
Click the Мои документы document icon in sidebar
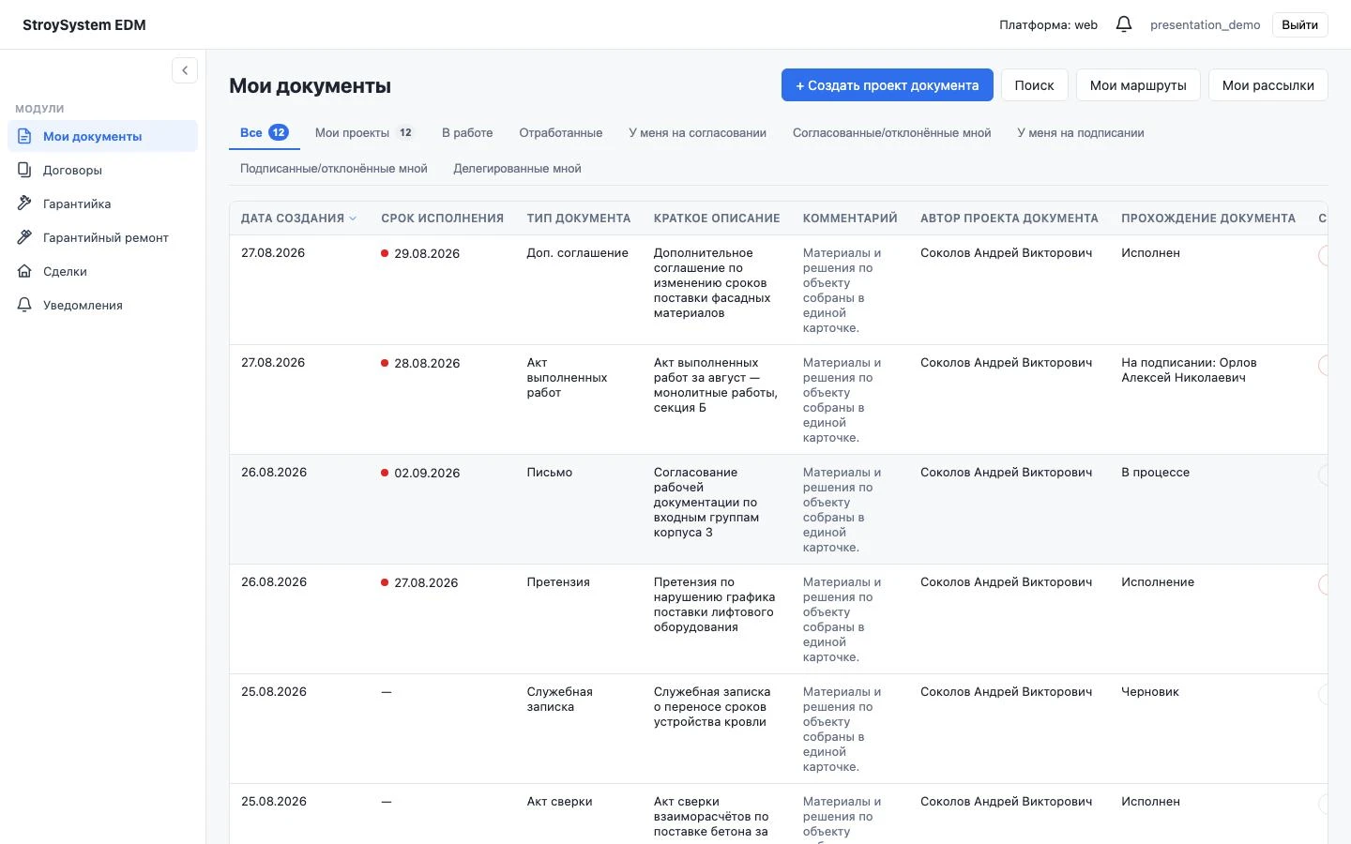pyautogui.click(x=25, y=136)
